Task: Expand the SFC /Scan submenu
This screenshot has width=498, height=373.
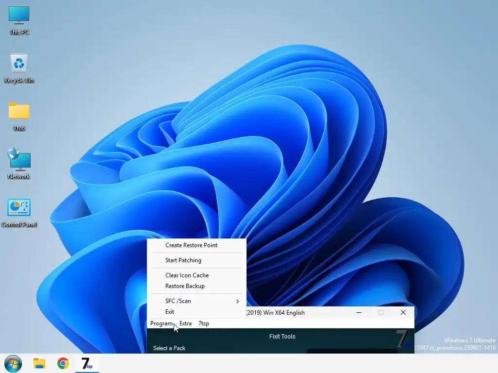Action: point(196,301)
